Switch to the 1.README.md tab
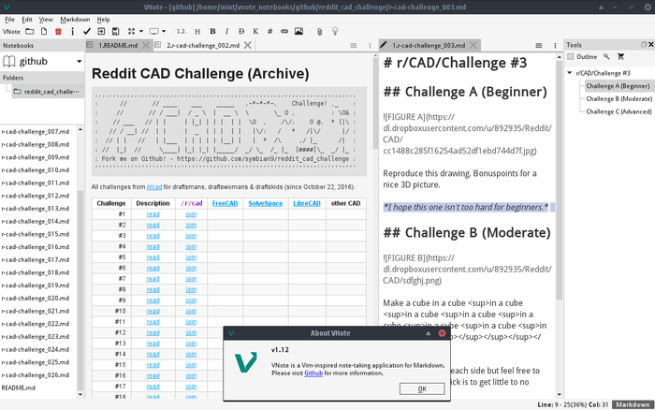Image resolution: width=655 pixels, height=410 pixels. click(118, 45)
